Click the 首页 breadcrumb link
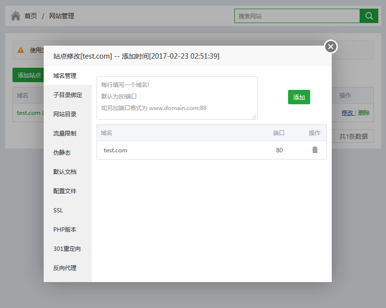Image resolution: width=386 pixels, height=308 pixels. coord(31,16)
